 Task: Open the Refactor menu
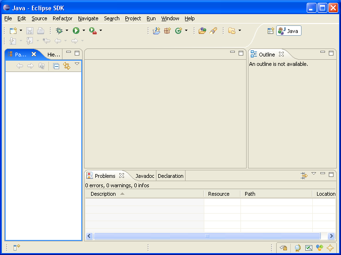click(x=62, y=18)
